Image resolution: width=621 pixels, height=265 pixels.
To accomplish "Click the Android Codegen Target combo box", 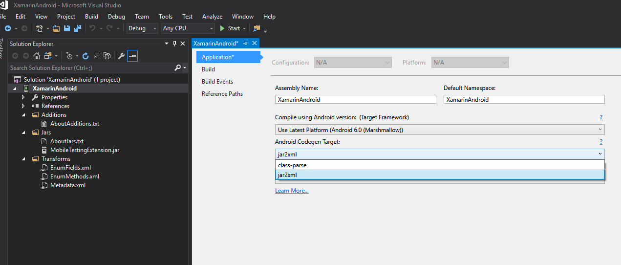I will pos(440,154).
